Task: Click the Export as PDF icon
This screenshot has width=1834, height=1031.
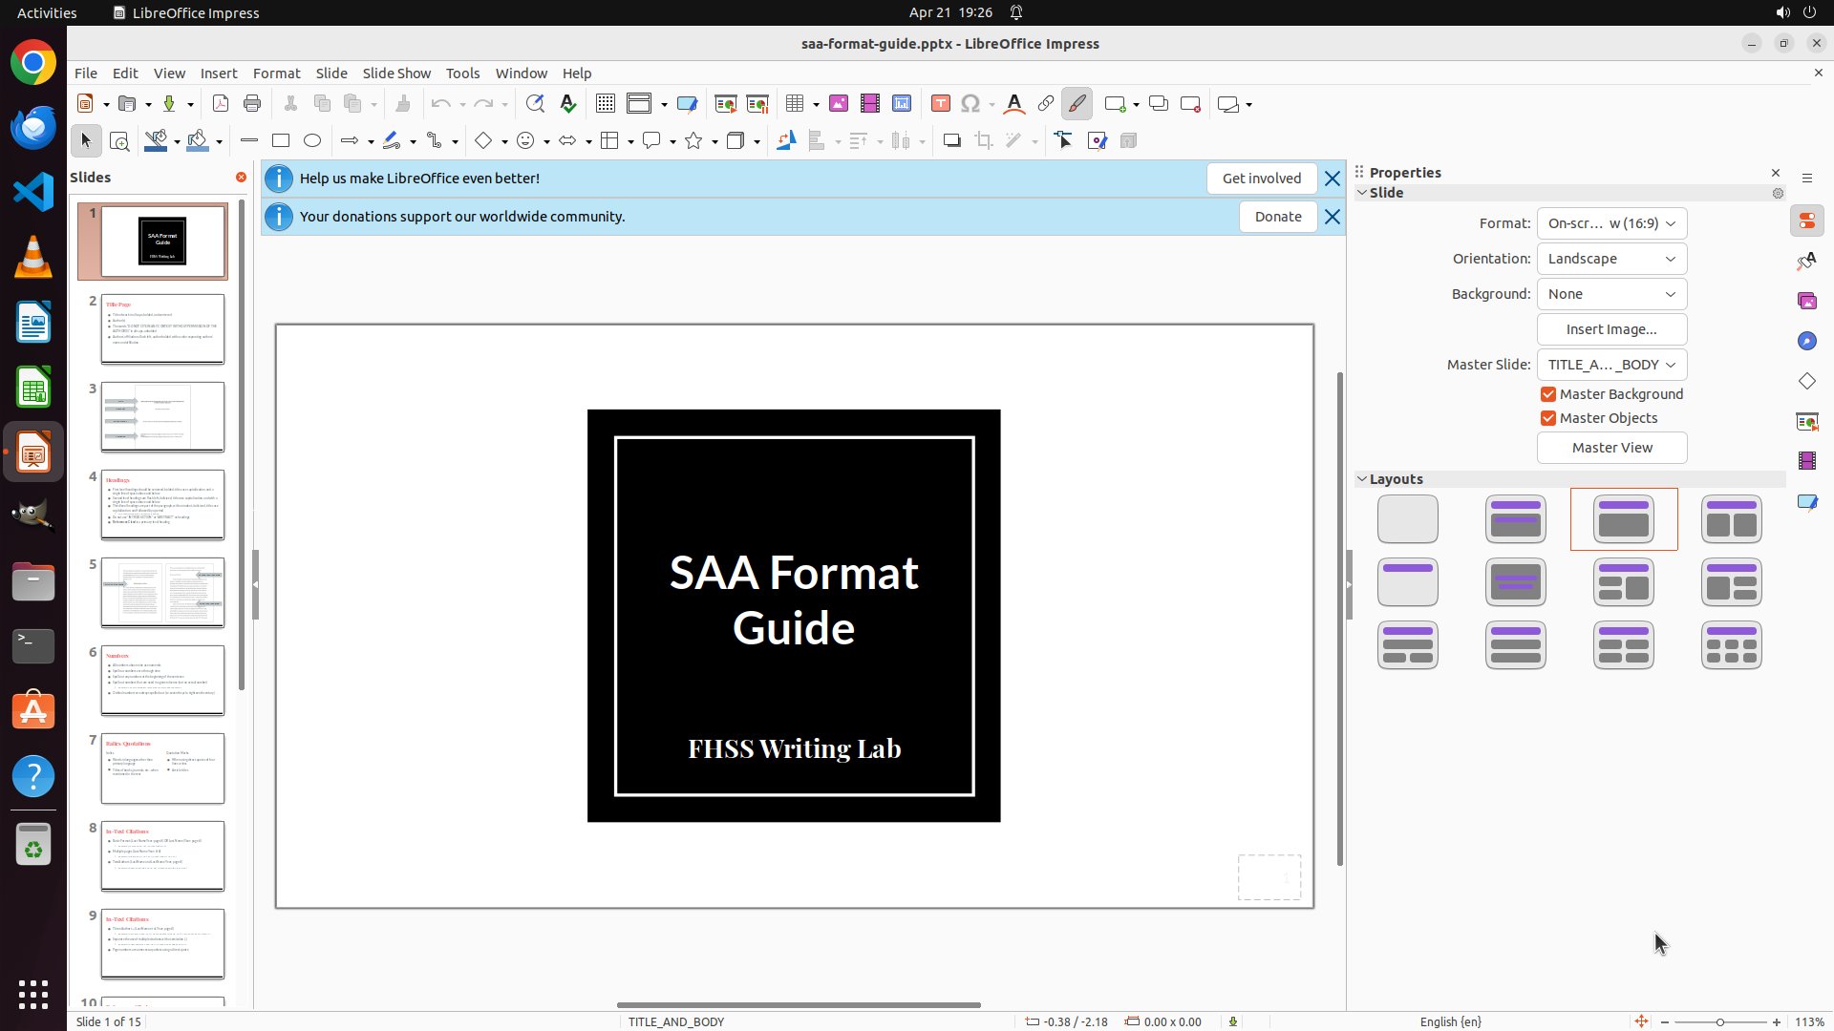Action: coord(221,104)
